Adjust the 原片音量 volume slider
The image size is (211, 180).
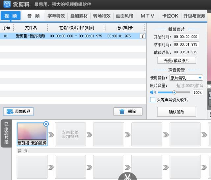[174, 92]
